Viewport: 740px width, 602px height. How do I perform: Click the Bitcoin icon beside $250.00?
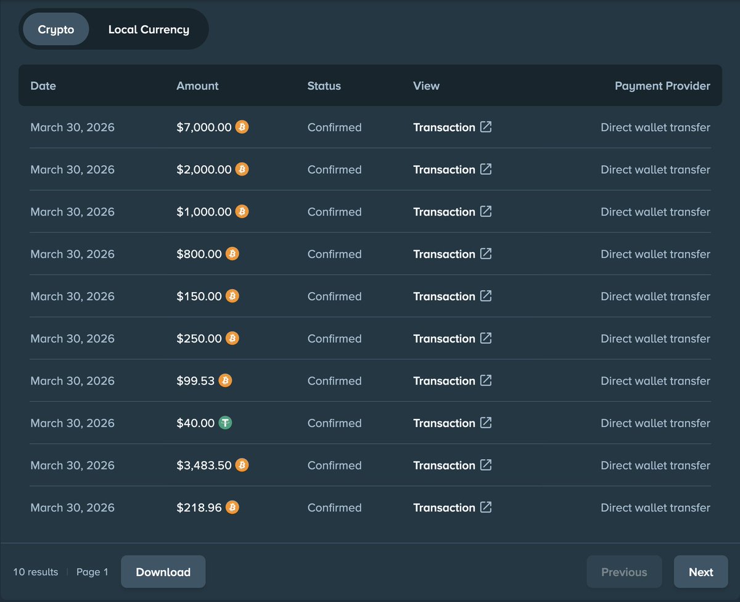[232, 338]
